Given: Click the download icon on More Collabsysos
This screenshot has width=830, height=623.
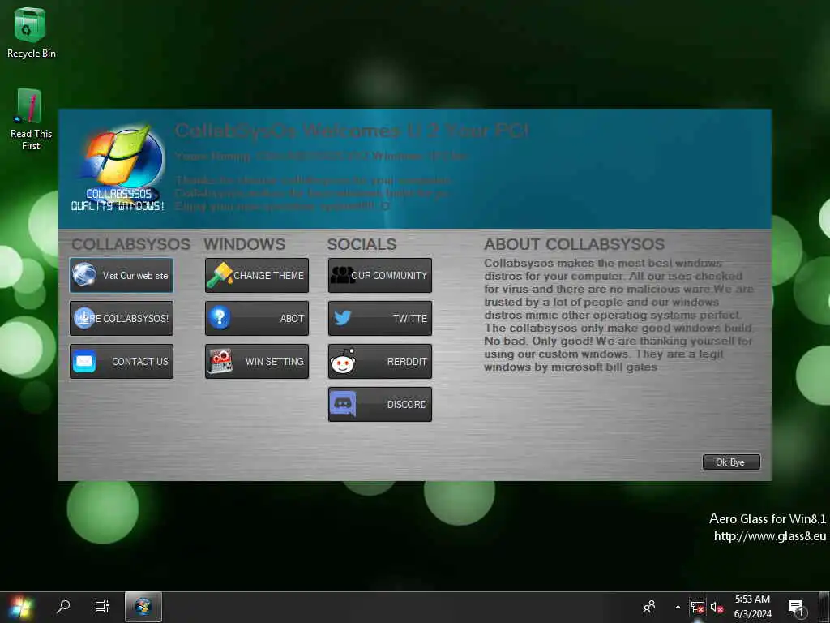Looking at the screenshot, I should click(x=83, y=318).
